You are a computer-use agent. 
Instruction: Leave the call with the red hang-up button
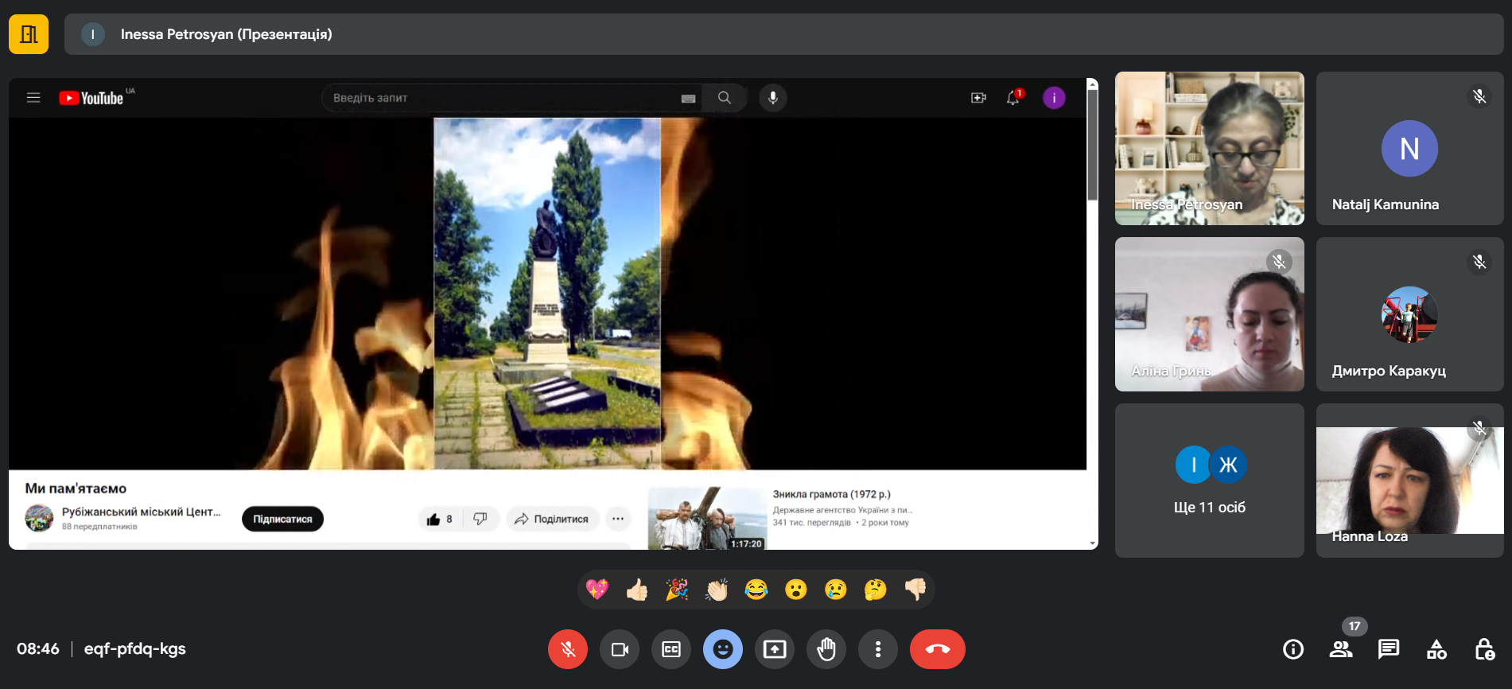(x=937, y=649)
